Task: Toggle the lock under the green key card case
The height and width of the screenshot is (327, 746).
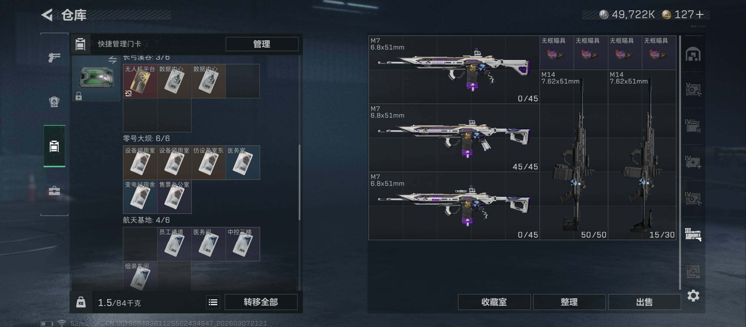Action: tap(79, 96)
